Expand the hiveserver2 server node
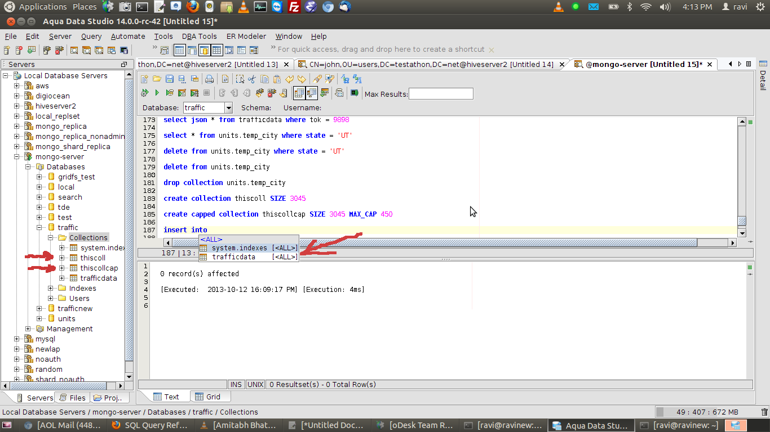 click(x=17, y=106)
